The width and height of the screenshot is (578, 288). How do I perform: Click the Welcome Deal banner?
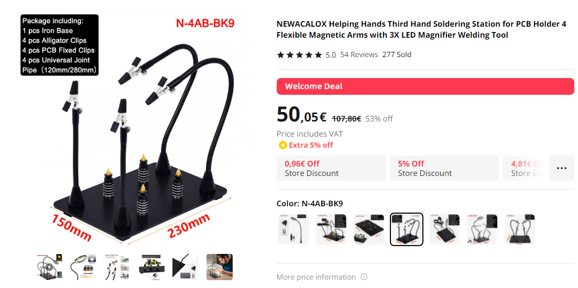[426, 86]
